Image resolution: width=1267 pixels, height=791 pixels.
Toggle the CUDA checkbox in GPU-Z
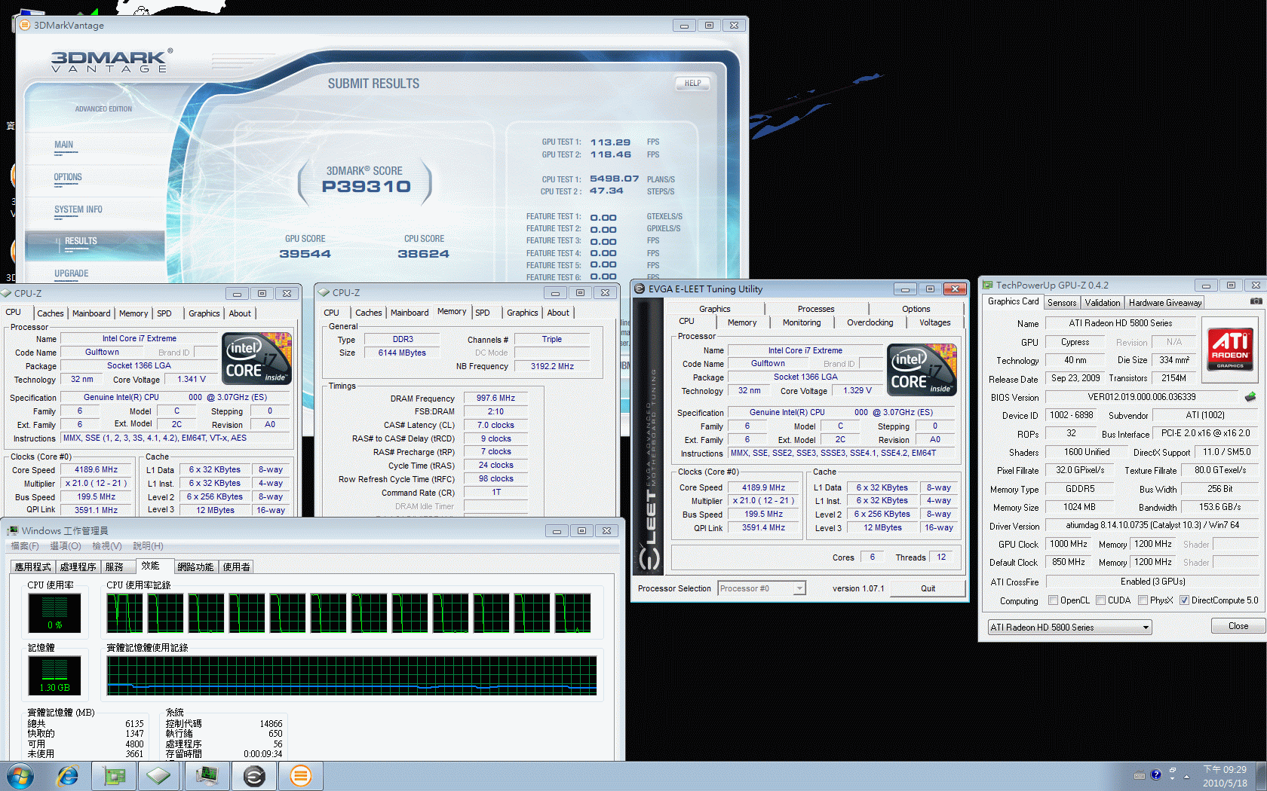click(x=1100, y=600)
